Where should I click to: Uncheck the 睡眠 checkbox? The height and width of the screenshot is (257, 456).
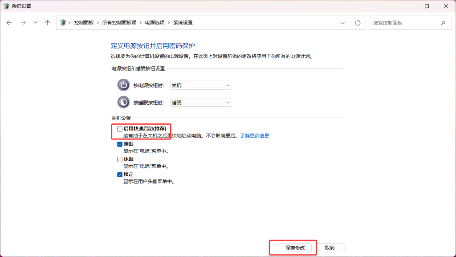tap(119, 144)
